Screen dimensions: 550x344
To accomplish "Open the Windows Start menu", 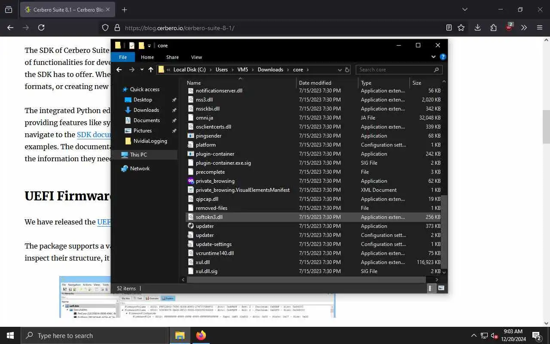I will pyautogui.click(x=10, y=335).
